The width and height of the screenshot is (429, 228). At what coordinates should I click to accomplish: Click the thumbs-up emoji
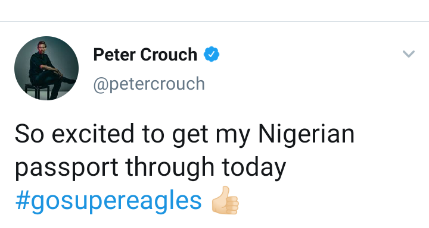(x=225, y=200)
